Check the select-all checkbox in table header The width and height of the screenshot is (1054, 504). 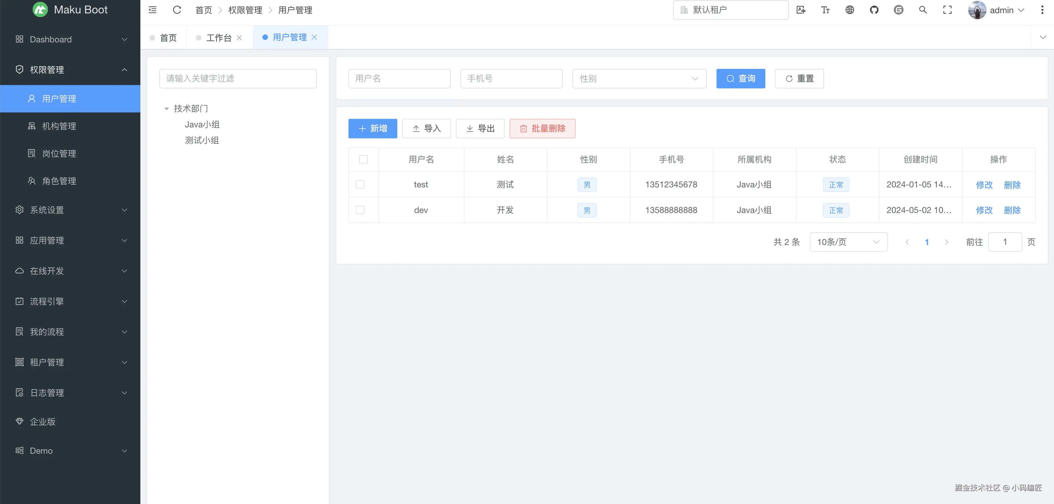point(363,159)
